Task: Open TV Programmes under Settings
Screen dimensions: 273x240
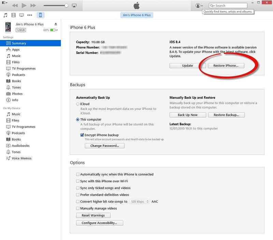Action: click(30, 68)
